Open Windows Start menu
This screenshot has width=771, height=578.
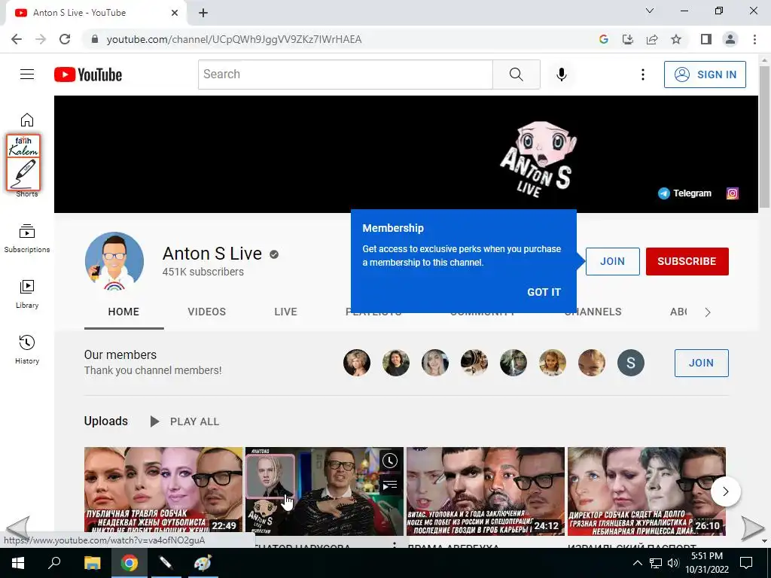click(x=18, y=563)
